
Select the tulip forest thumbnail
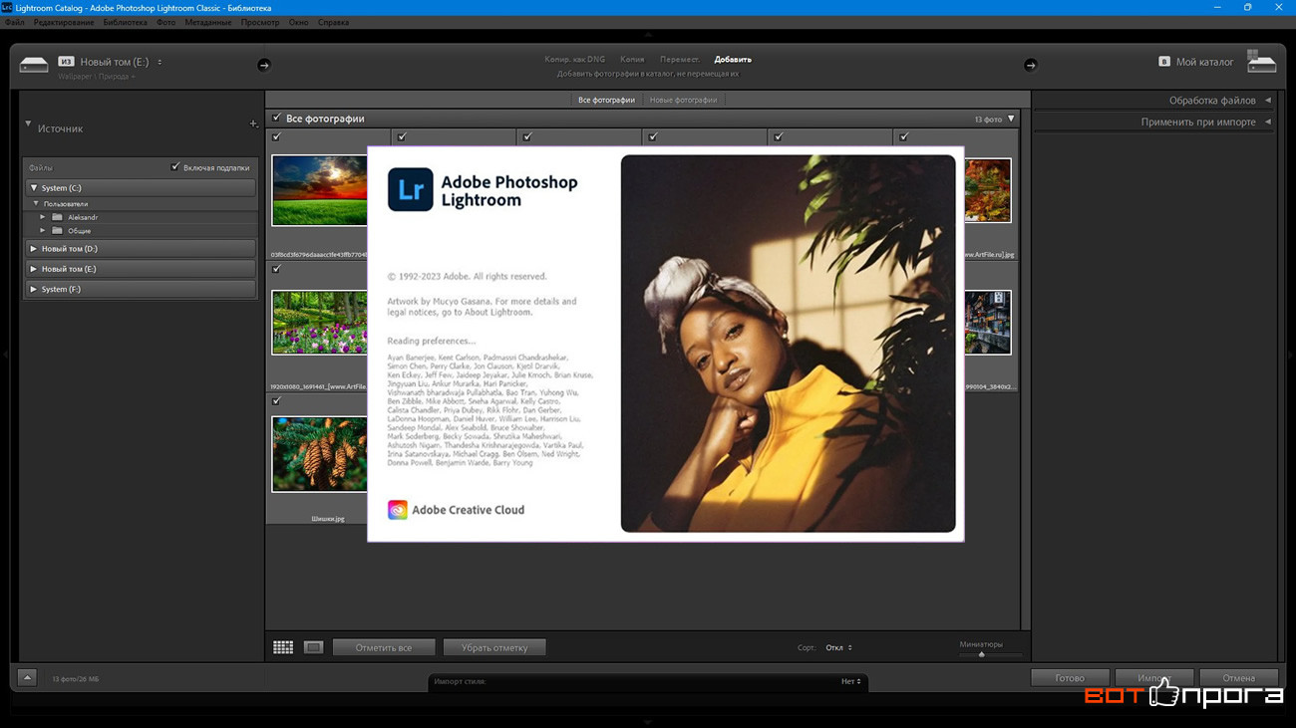(x=319, y=323)
